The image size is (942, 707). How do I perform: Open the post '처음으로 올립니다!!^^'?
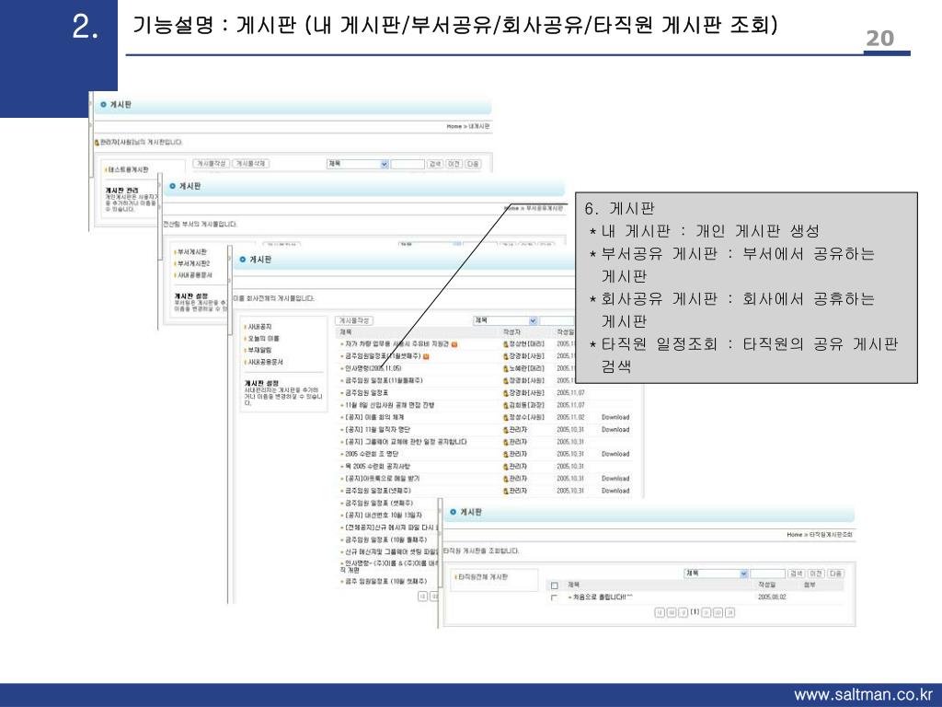click(x=603, y=597)
